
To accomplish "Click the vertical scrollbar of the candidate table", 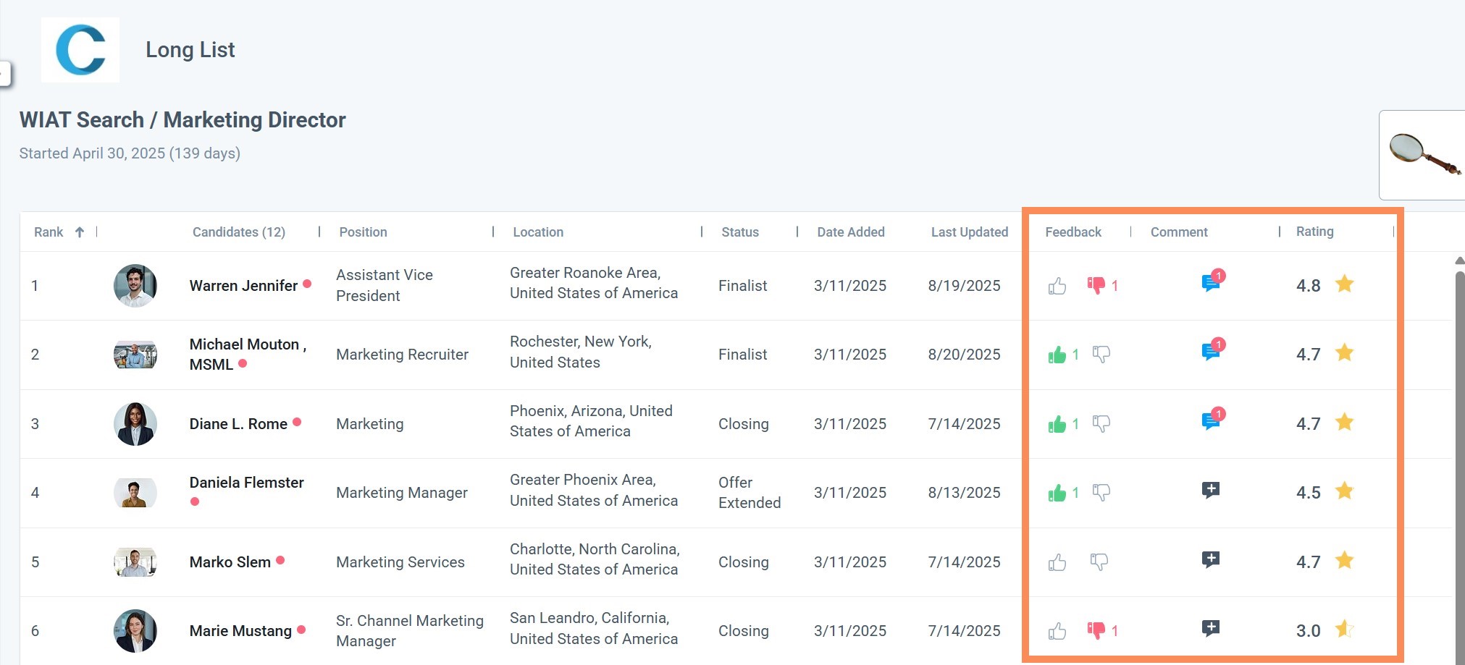I will [x=1460, y=467].
